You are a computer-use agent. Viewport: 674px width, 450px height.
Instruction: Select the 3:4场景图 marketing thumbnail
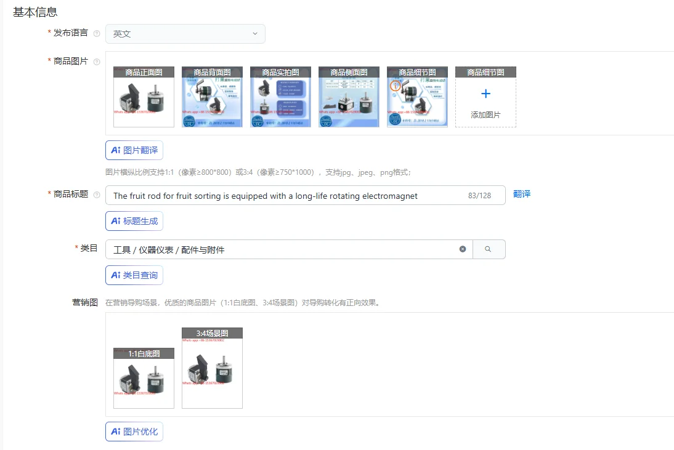[x=212, y=368]
